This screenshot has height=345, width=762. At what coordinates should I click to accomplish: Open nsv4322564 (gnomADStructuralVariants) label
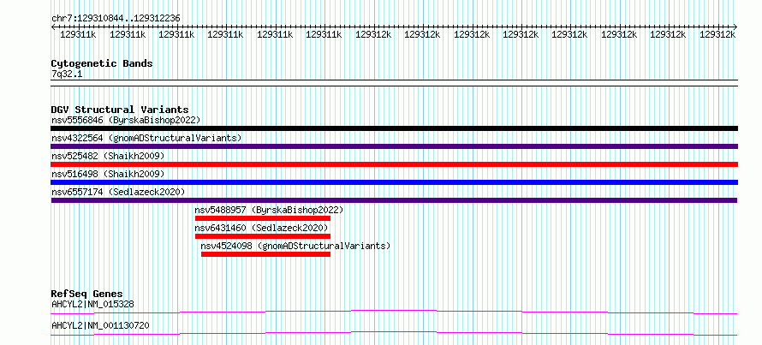[146, 138]
